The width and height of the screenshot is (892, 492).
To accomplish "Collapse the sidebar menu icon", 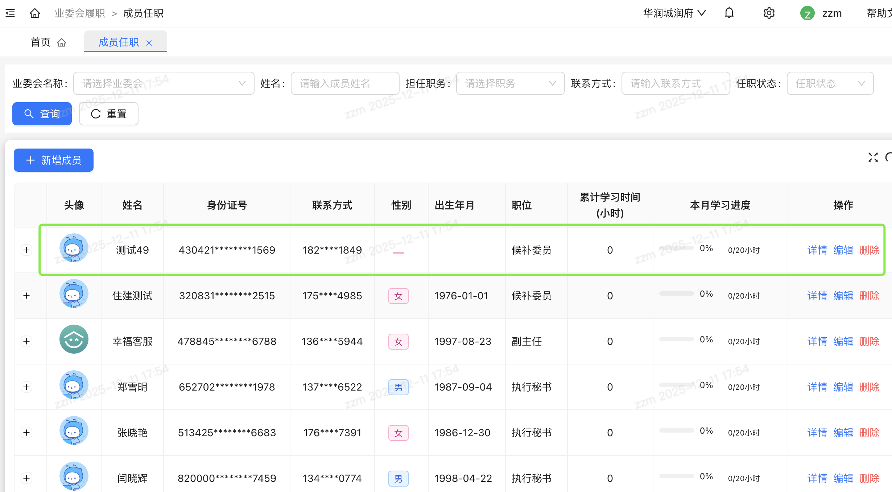I will tap(10, 13).
